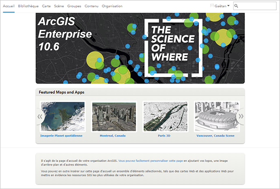
Task: Go to the Accueil tab
Action: coord(8,6)
